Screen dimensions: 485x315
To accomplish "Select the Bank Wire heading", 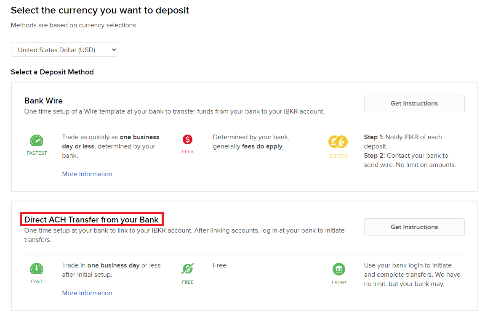I will click(x=43, y=101).
